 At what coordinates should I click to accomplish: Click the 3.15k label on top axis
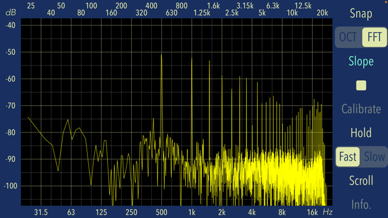(x=245, y=6)
